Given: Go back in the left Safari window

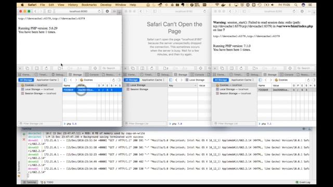Looking at the screenshot, I should point(35,11).
